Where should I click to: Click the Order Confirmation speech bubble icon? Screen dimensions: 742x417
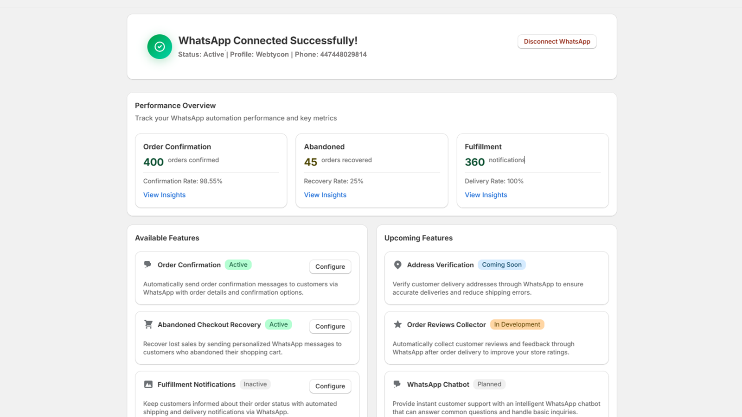tap(148, 264)
